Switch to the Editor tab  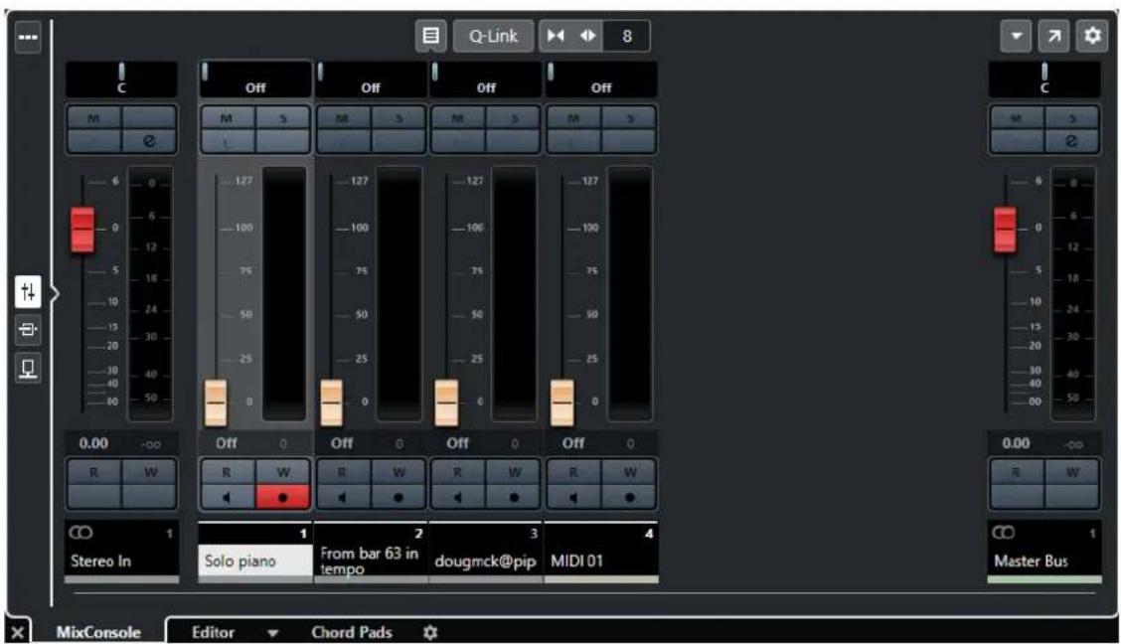213,632
